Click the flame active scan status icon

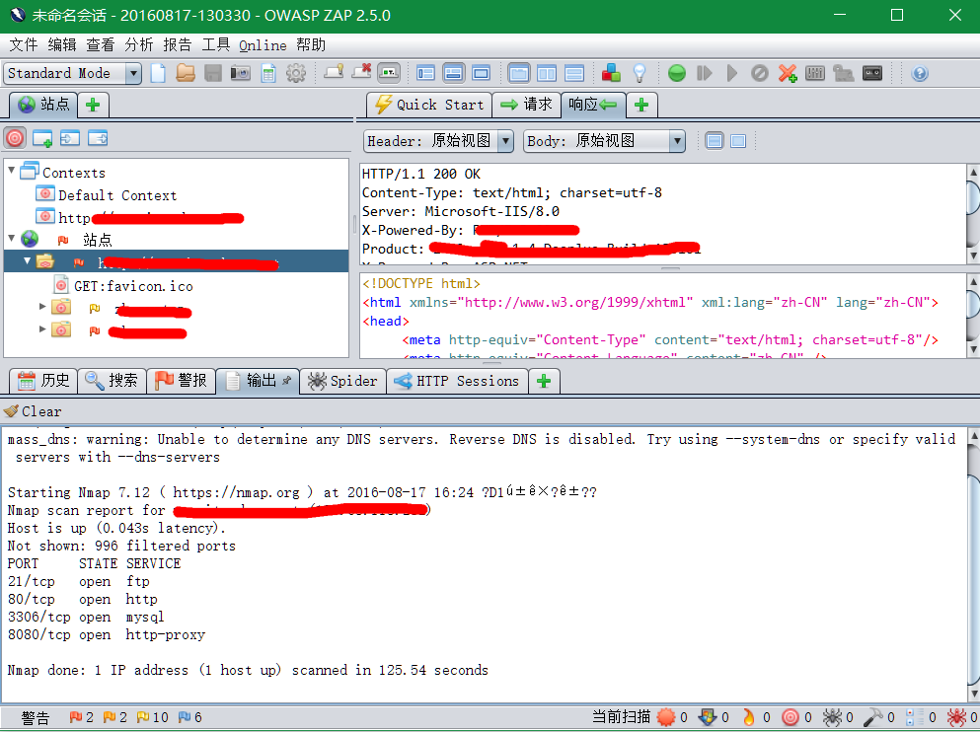[748, 717]
